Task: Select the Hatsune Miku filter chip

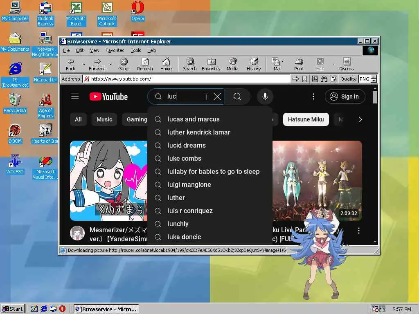Action: [306, 119]
